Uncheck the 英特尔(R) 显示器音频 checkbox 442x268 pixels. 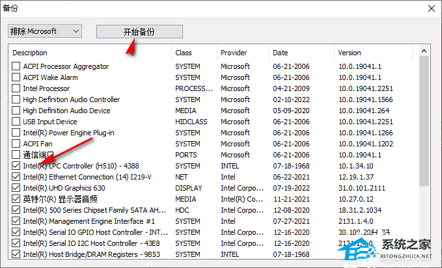[16, 199]
